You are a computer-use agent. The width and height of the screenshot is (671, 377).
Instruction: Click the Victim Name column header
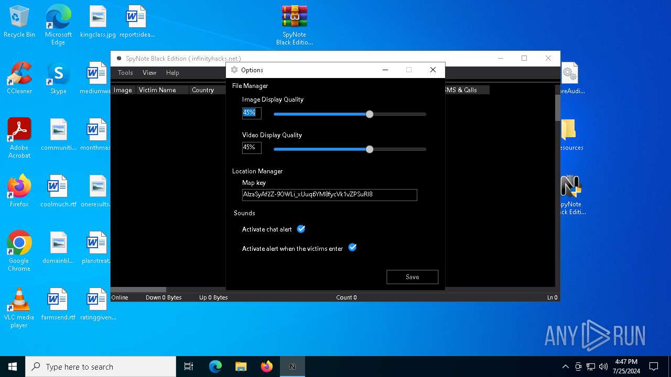point(163,90)
